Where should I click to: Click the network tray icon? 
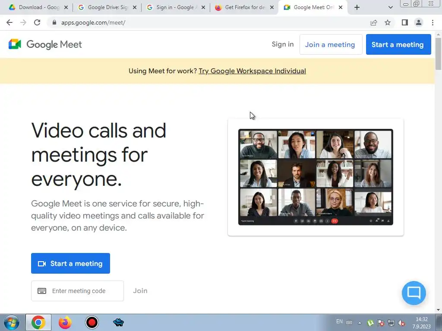point(391,323)
